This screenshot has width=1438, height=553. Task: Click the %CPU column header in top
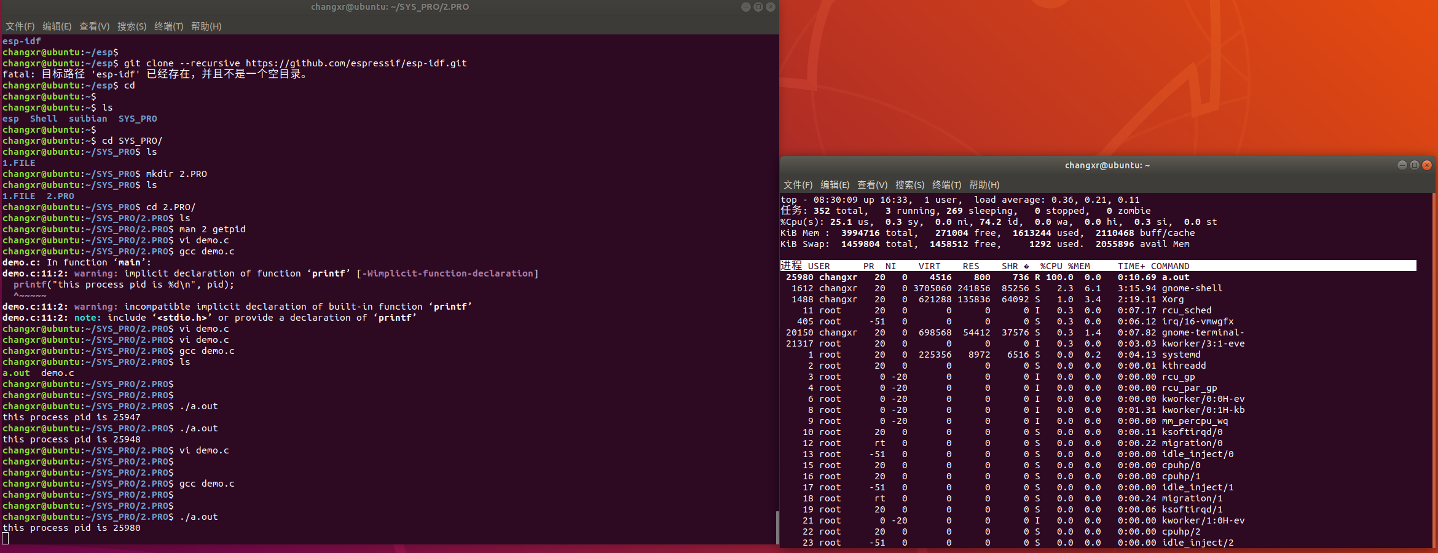[1051, 266]
